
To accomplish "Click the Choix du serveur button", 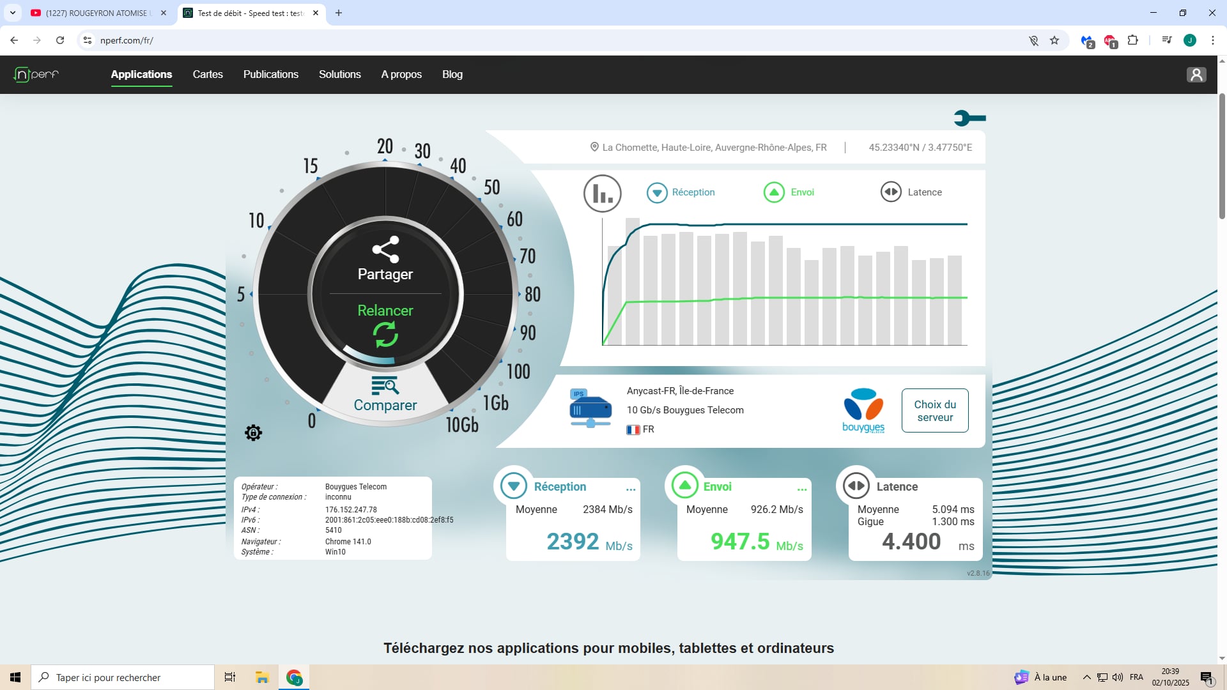I will [x=934, y=411].
